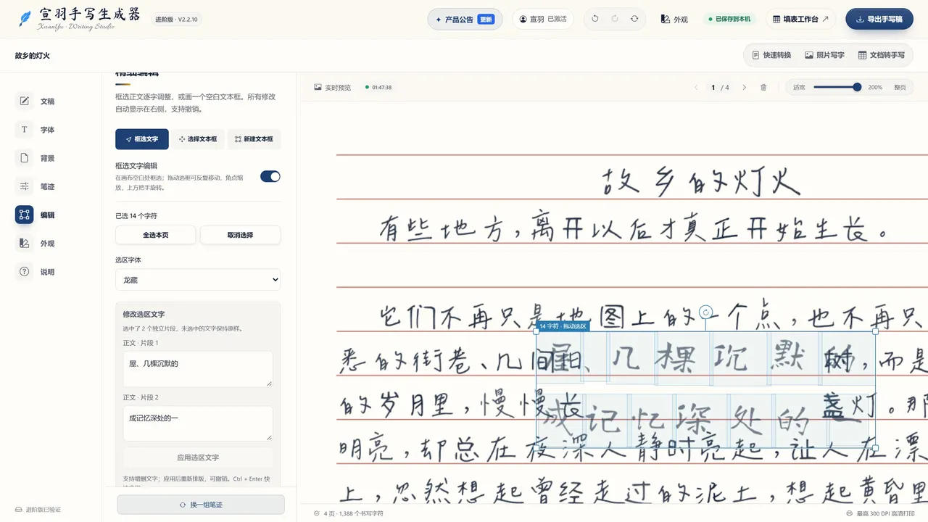Go to next page arrow
This screenshot has height=522, width=928.
click(x=744, y=87)
